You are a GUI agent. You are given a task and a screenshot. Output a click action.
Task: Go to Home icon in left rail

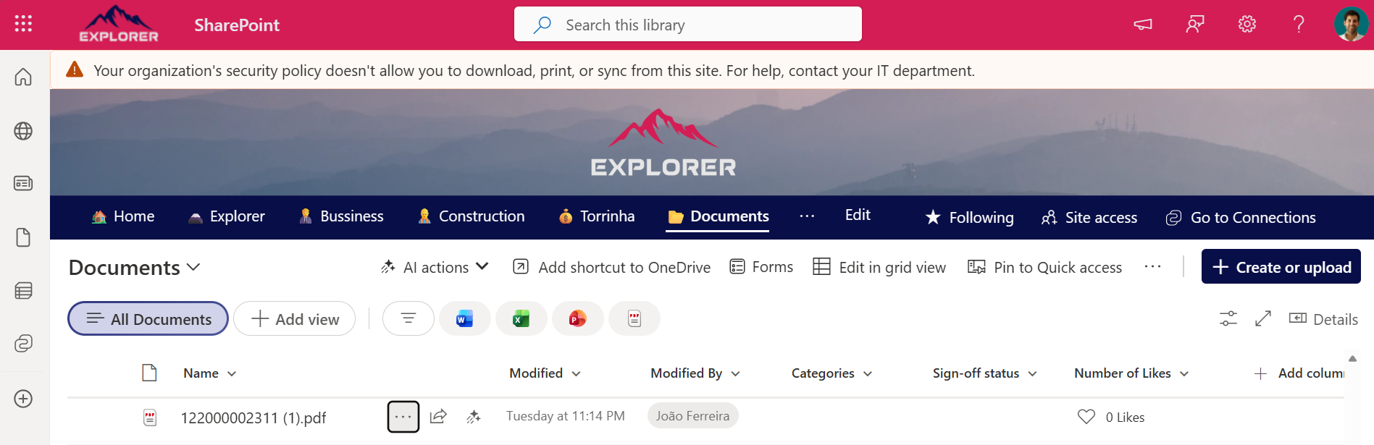point(23,77)
